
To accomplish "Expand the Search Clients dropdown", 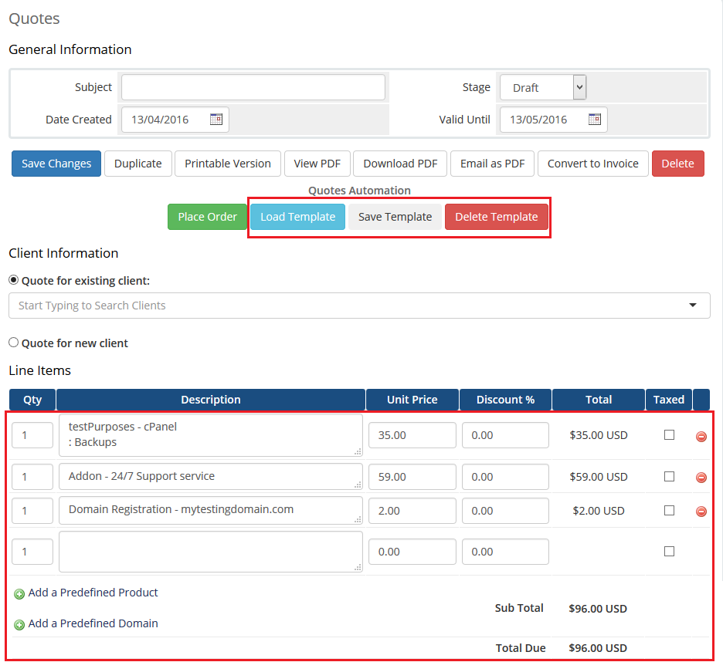I will point(693,305).
